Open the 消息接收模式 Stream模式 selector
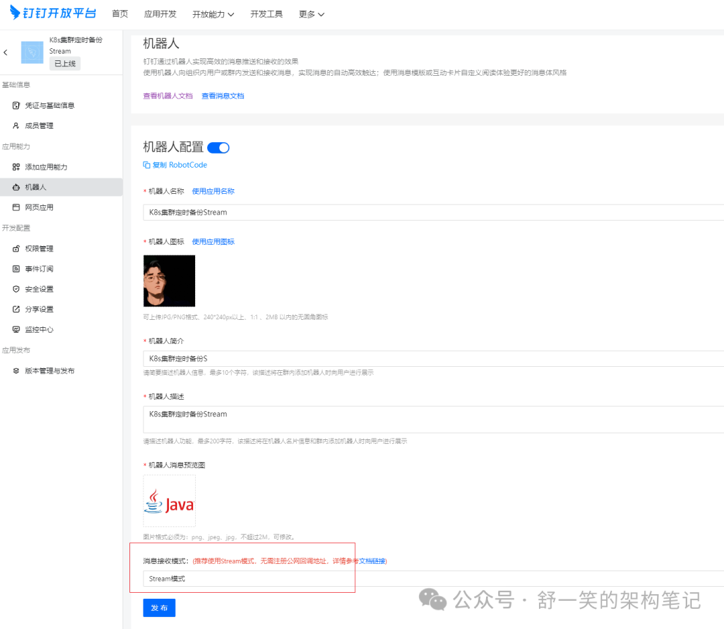The width and height of the screenshot is (724, 629). pyautogui.click(x=433, y=579)
